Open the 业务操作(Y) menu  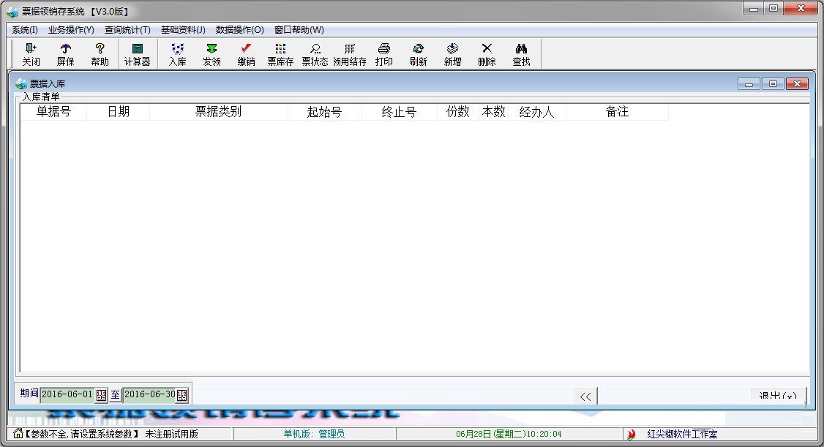[70, 30]
